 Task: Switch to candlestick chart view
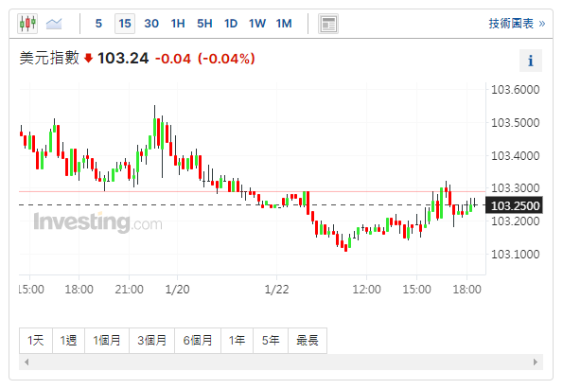pos(27,24)
